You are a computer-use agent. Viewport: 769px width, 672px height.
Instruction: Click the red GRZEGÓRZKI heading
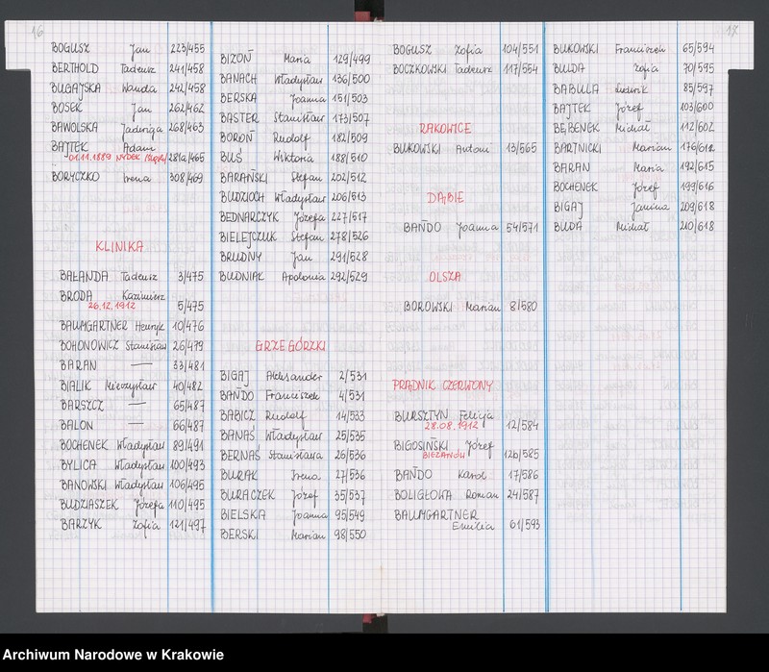click(x=290, y=346)
